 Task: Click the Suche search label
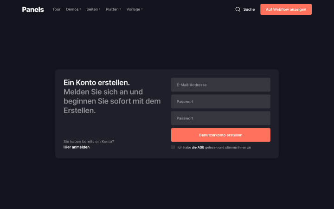pos(249,9)
